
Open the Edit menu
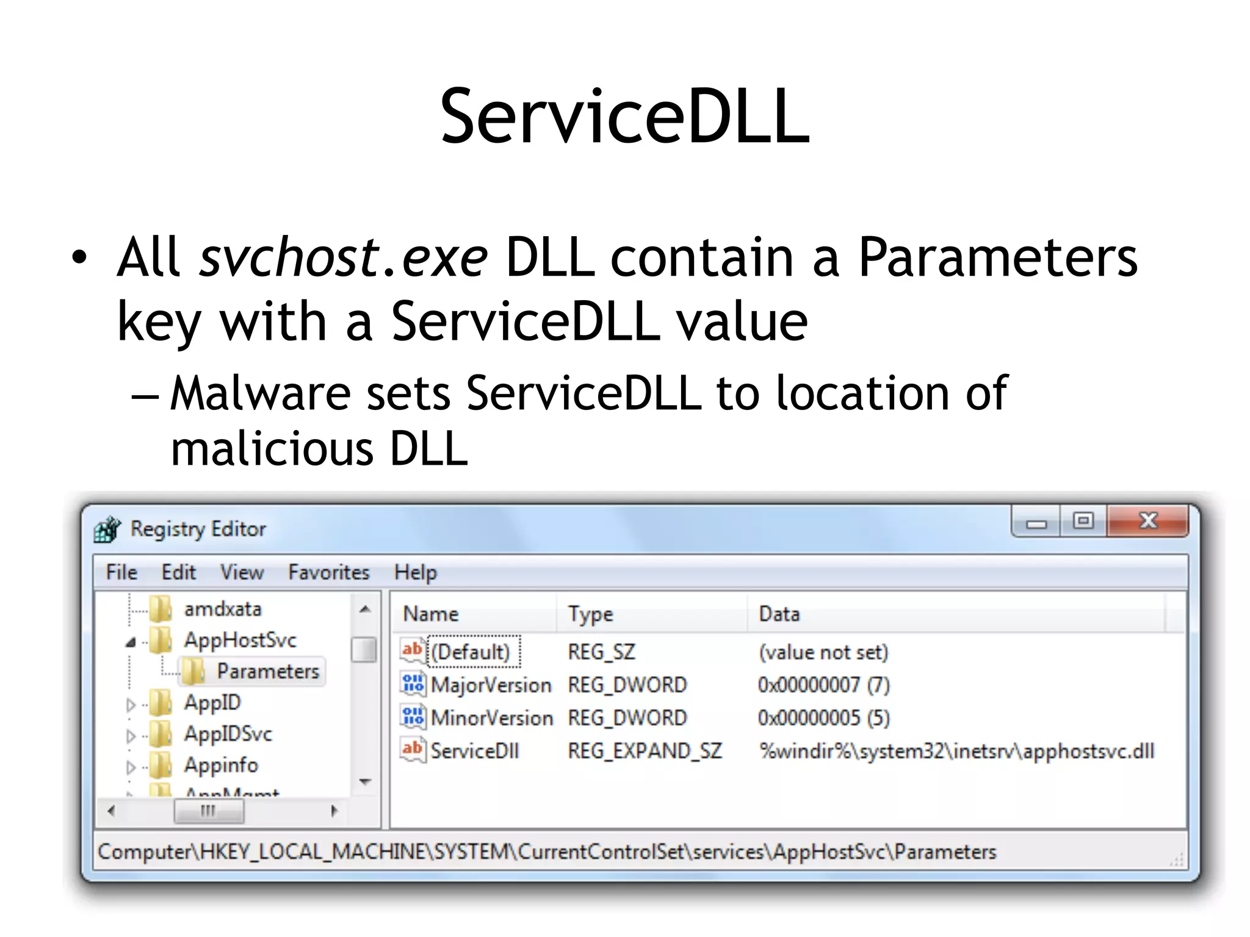(x=178, y=572)
